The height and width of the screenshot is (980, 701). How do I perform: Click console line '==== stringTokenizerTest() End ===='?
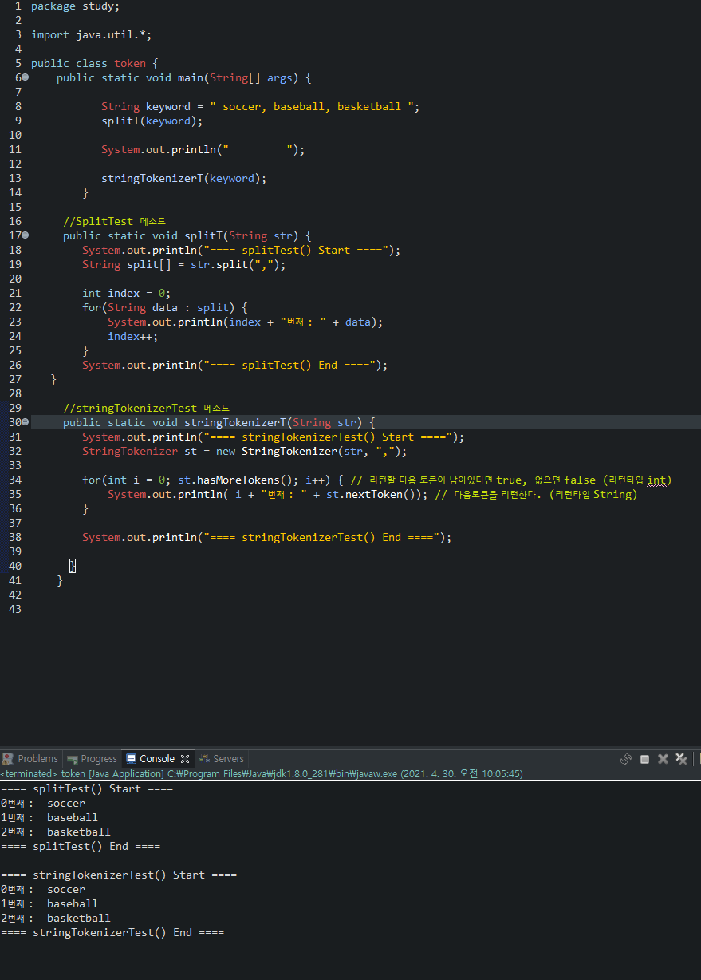pos(112,933)
